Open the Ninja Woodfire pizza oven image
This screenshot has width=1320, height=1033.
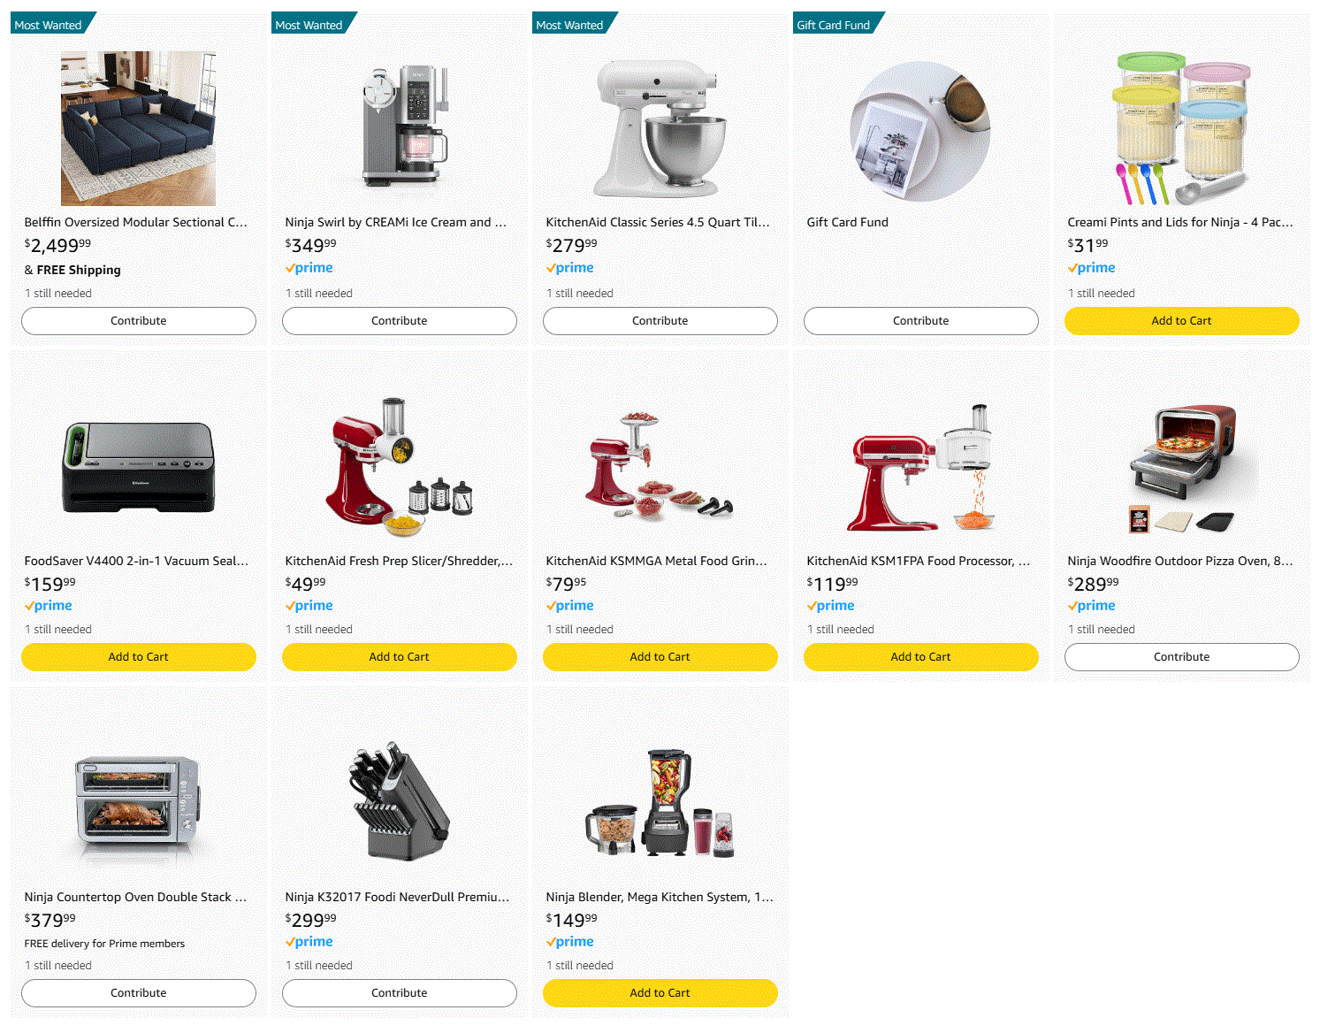tap(1181, 467)
